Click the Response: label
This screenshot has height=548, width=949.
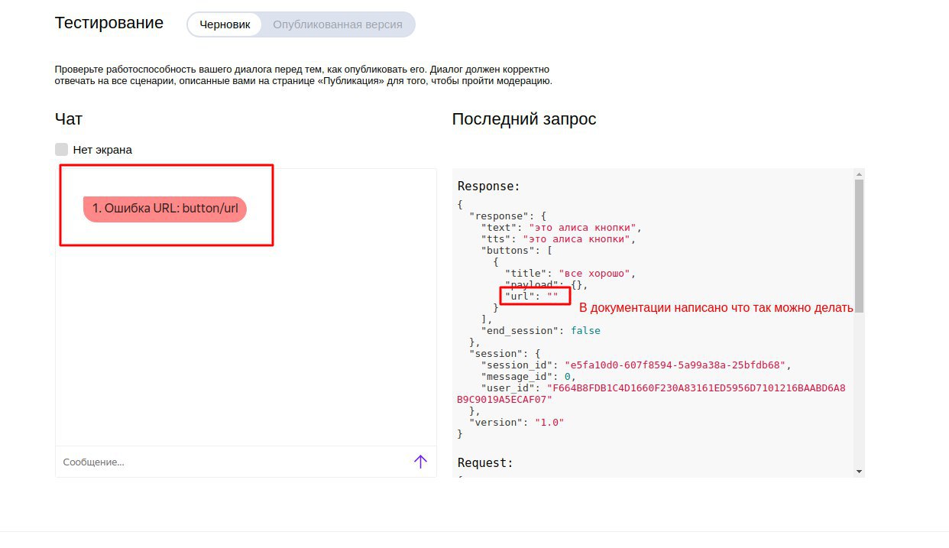click(488, 186)
